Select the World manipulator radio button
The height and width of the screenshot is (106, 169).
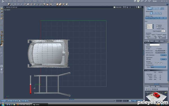point(151,34)
